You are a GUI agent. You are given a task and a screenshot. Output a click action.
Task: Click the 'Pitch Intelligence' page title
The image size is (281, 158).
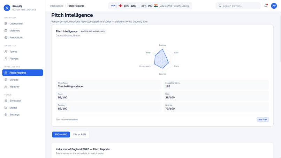click(72, 15)
